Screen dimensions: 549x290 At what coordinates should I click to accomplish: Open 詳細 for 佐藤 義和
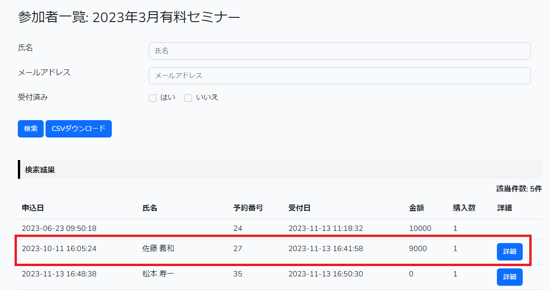point(510,252)
